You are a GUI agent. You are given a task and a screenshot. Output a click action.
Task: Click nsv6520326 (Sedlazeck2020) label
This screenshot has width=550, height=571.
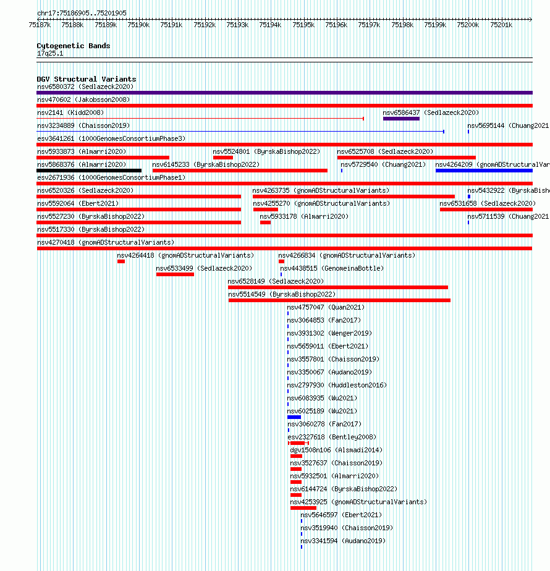[85, 191]
